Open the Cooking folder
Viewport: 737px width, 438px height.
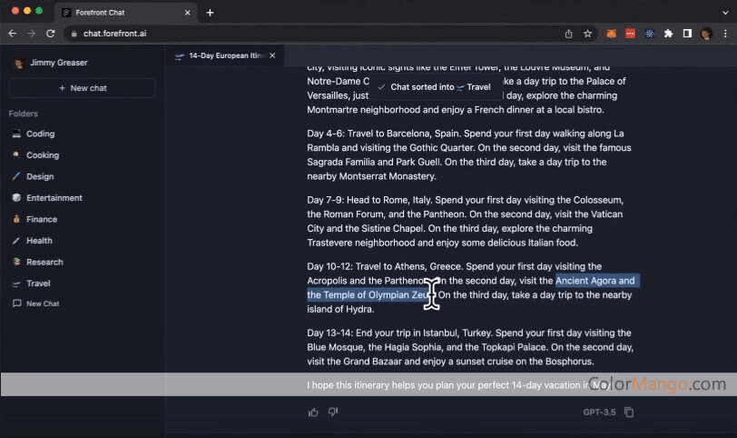click(42, 155)
